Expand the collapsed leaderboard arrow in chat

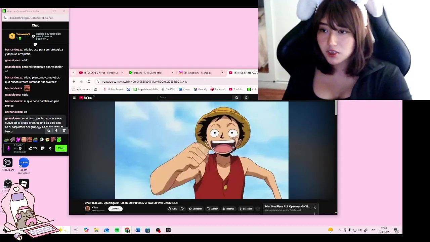(x=35, y=45)
